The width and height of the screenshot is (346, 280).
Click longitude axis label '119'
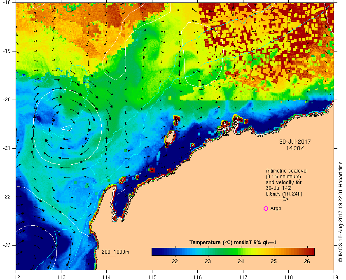pos(334,277)
